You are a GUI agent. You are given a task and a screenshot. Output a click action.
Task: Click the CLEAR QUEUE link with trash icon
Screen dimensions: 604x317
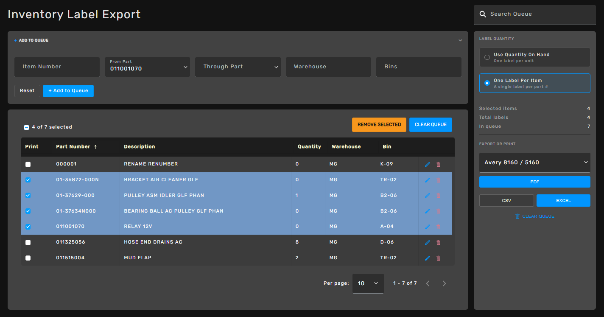point(534,216)
